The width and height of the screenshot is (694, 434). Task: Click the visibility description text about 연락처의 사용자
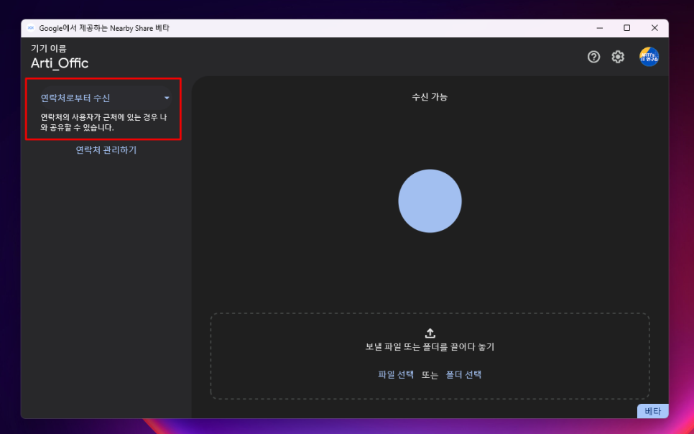point(104,123)
